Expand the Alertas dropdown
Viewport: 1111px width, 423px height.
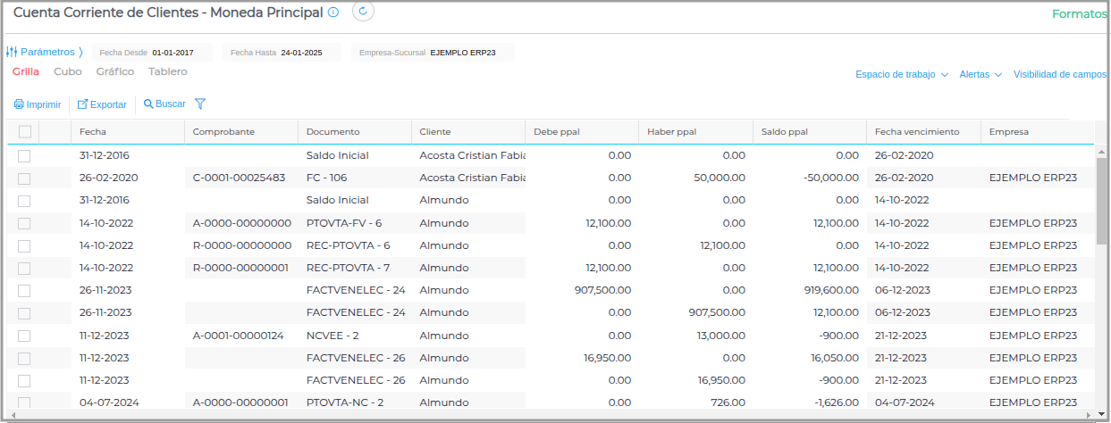(981, 75)
